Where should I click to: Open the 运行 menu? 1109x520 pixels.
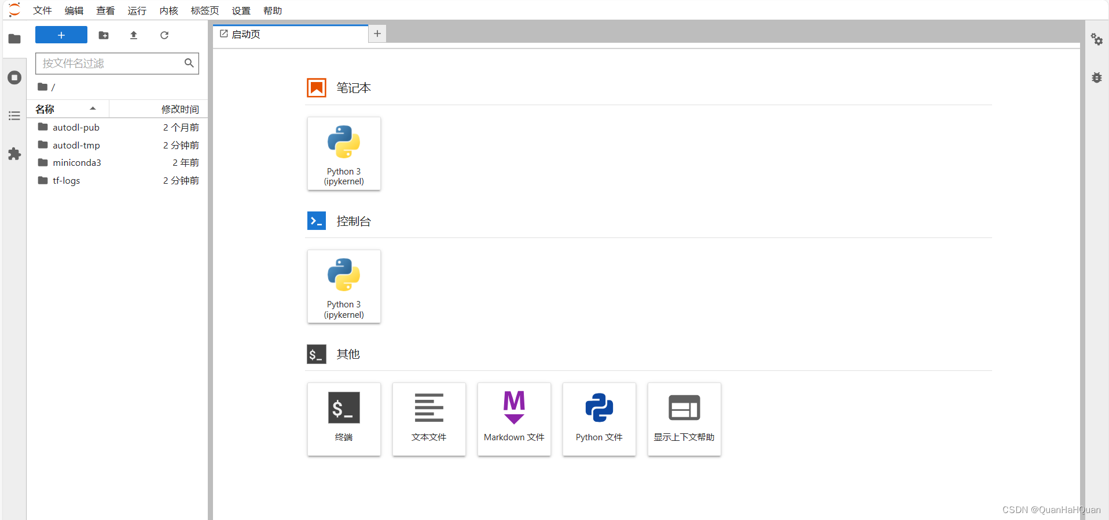137,10
